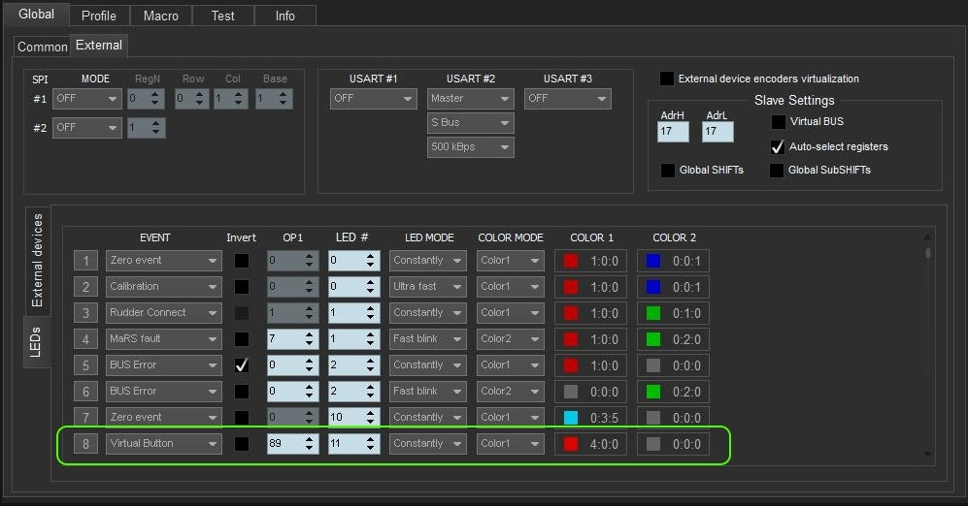Open SPI #1 MODE dropdown
968x506 pixels.
[x=87, y=99]
